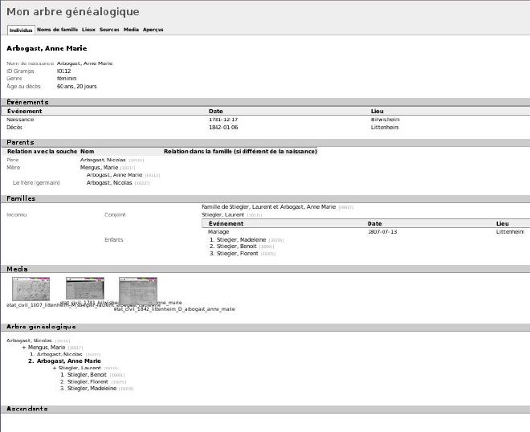The width and height of the screenshot is (530, 432).
Task: Open Stiegler, Benoit in the Arbre généalogique
Action: point(88,375)
